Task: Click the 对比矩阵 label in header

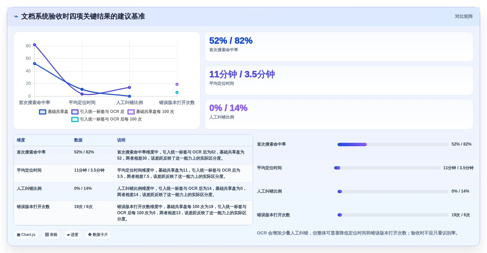Action: pyautogui.click(x=464, y=16)
